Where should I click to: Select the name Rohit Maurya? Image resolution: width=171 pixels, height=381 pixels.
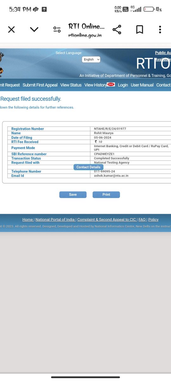tap(104, 133)
